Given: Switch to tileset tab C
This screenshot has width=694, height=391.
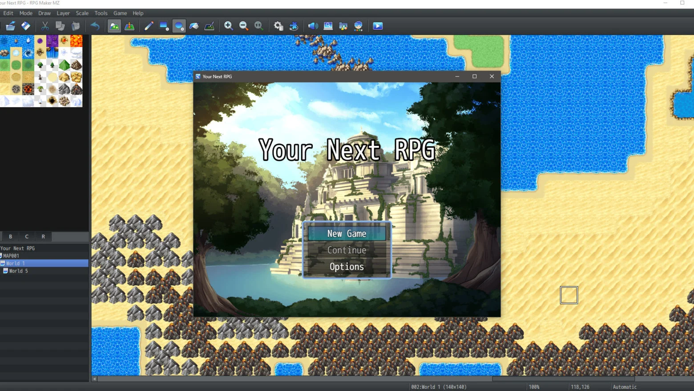Looking at the screenshot, I should pos(27,236).
